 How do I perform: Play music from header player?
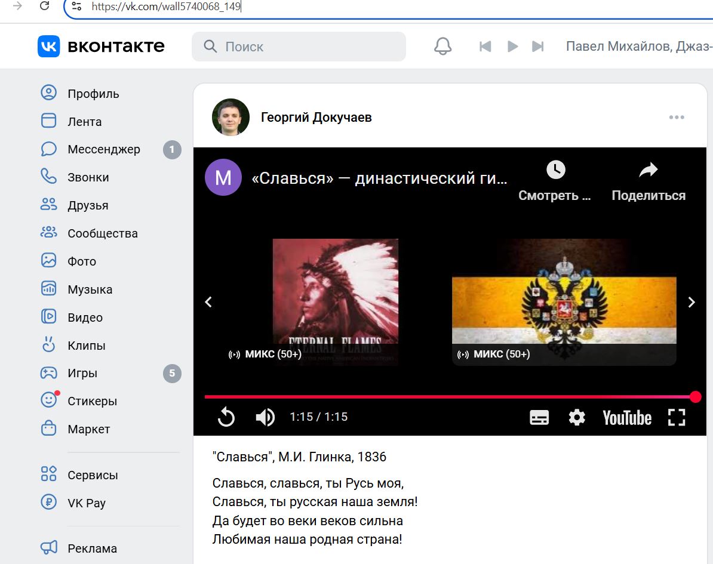[512, 47]
